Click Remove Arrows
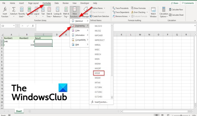Viewport: 197px width, 116px height. pyautogui.click(x=120, y=16)
